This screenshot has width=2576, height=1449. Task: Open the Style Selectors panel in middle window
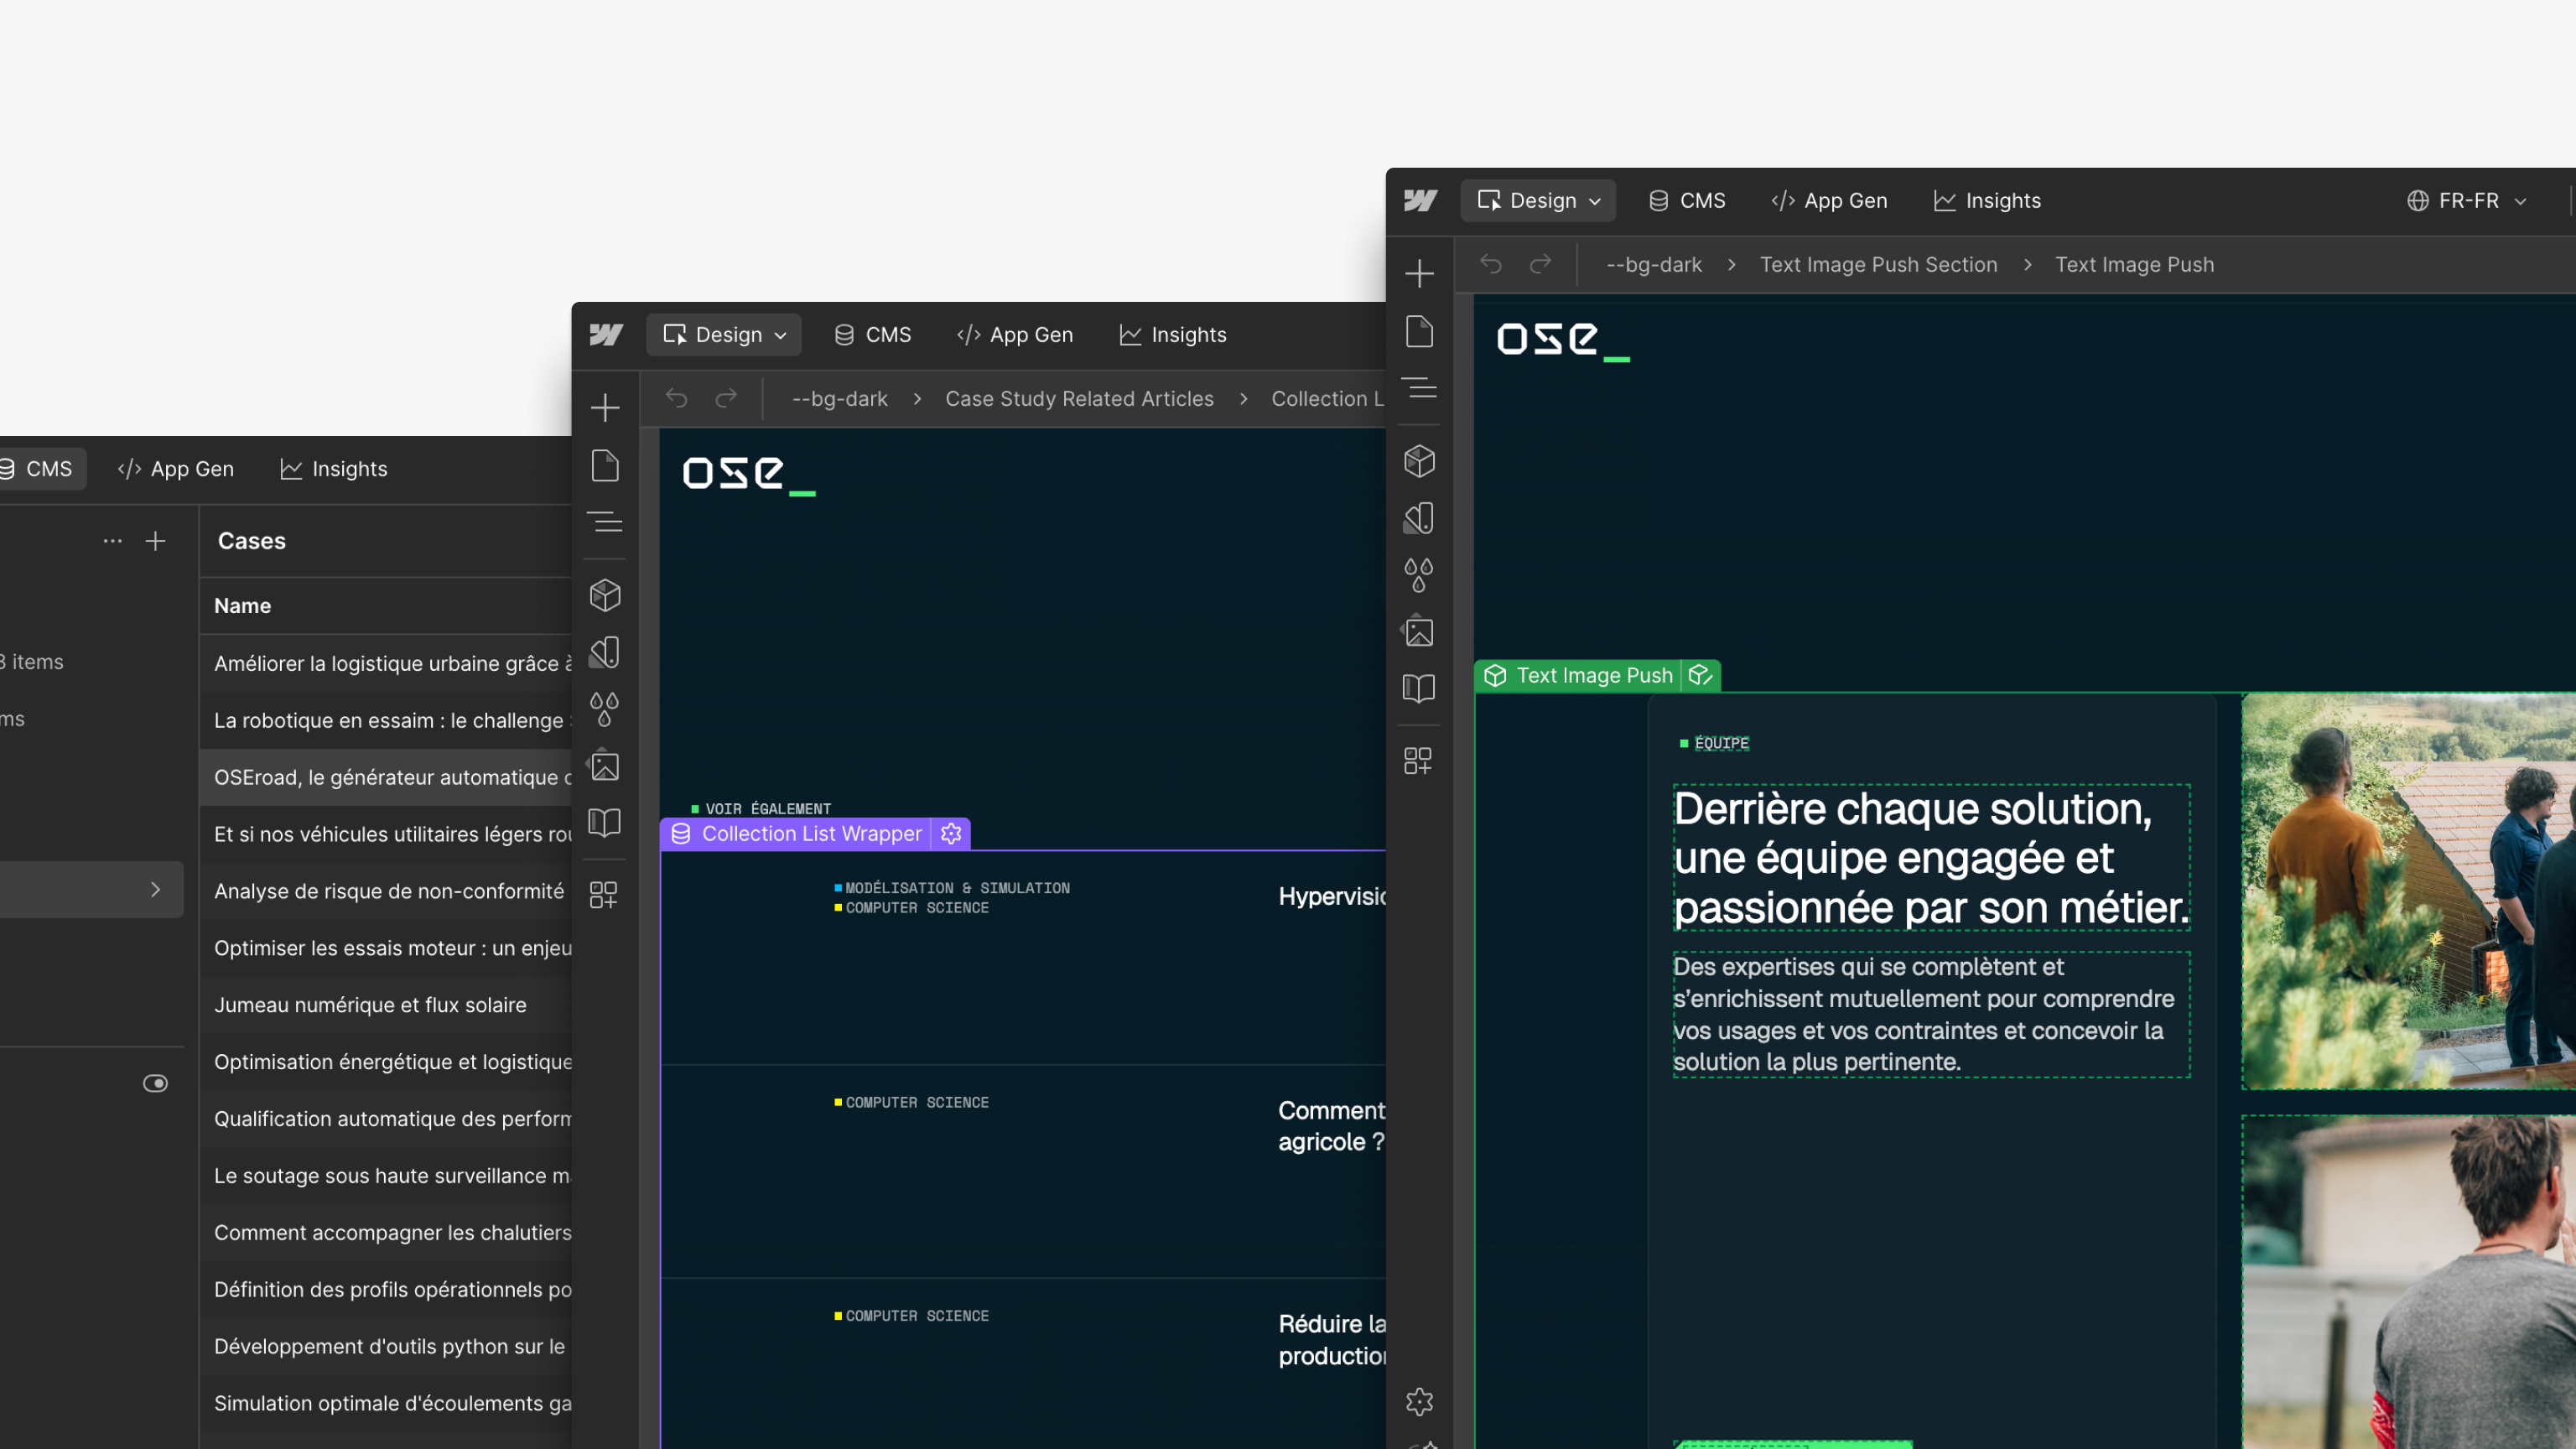[605, 653]
